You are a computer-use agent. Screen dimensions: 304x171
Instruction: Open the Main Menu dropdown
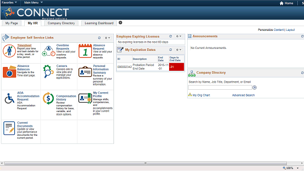click(33, 2)
